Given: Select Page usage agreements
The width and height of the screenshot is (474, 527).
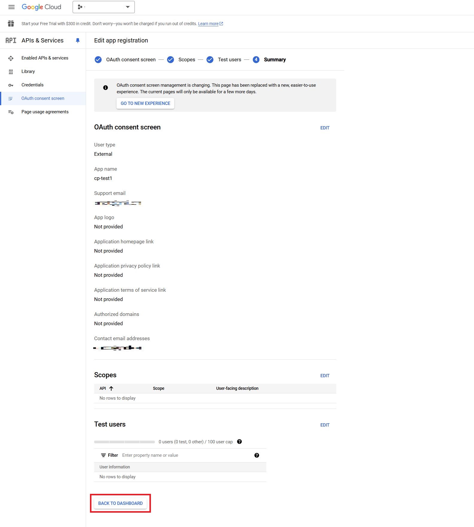Looking at the screenshot, I should pos(45,112).
